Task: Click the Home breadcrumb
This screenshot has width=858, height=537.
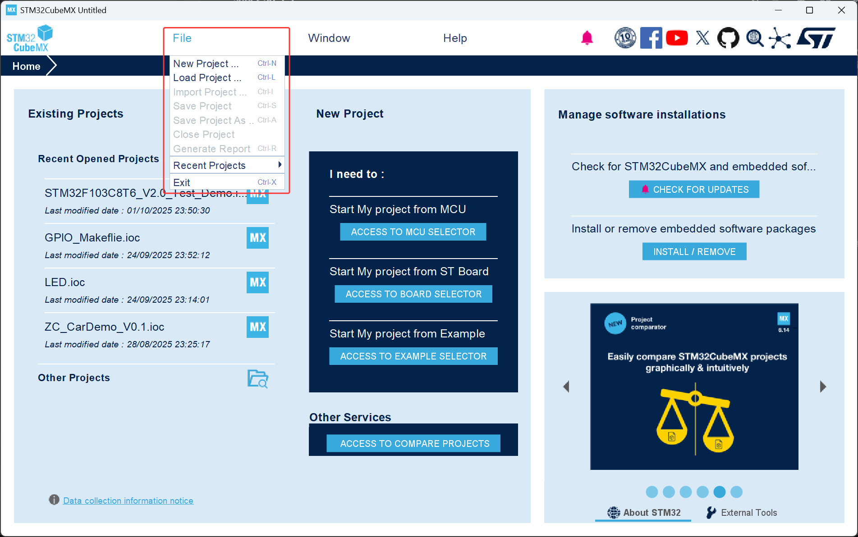Action: [x=27, y=66]
